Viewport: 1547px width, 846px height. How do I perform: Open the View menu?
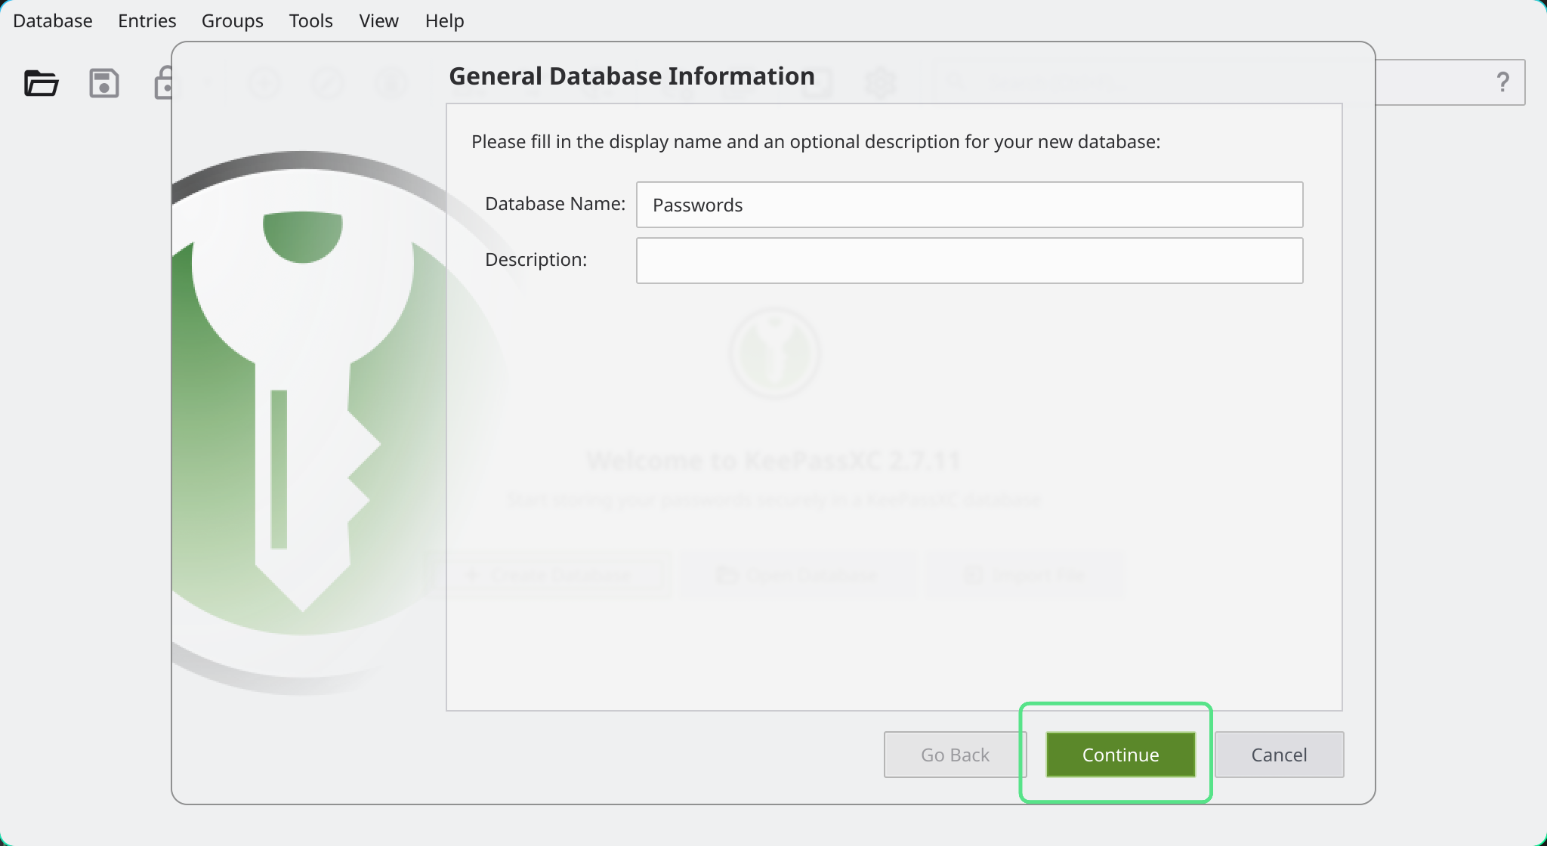[x=378, y=20]
